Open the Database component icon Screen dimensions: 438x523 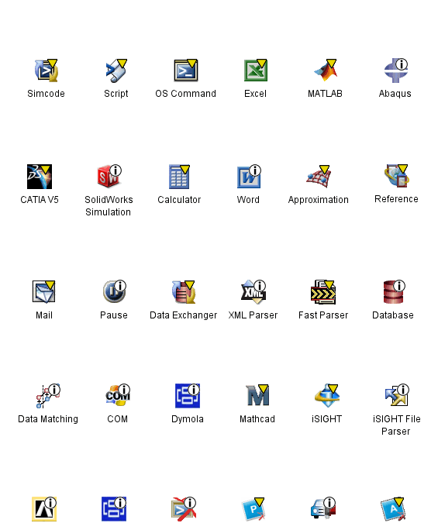point(394,292)
